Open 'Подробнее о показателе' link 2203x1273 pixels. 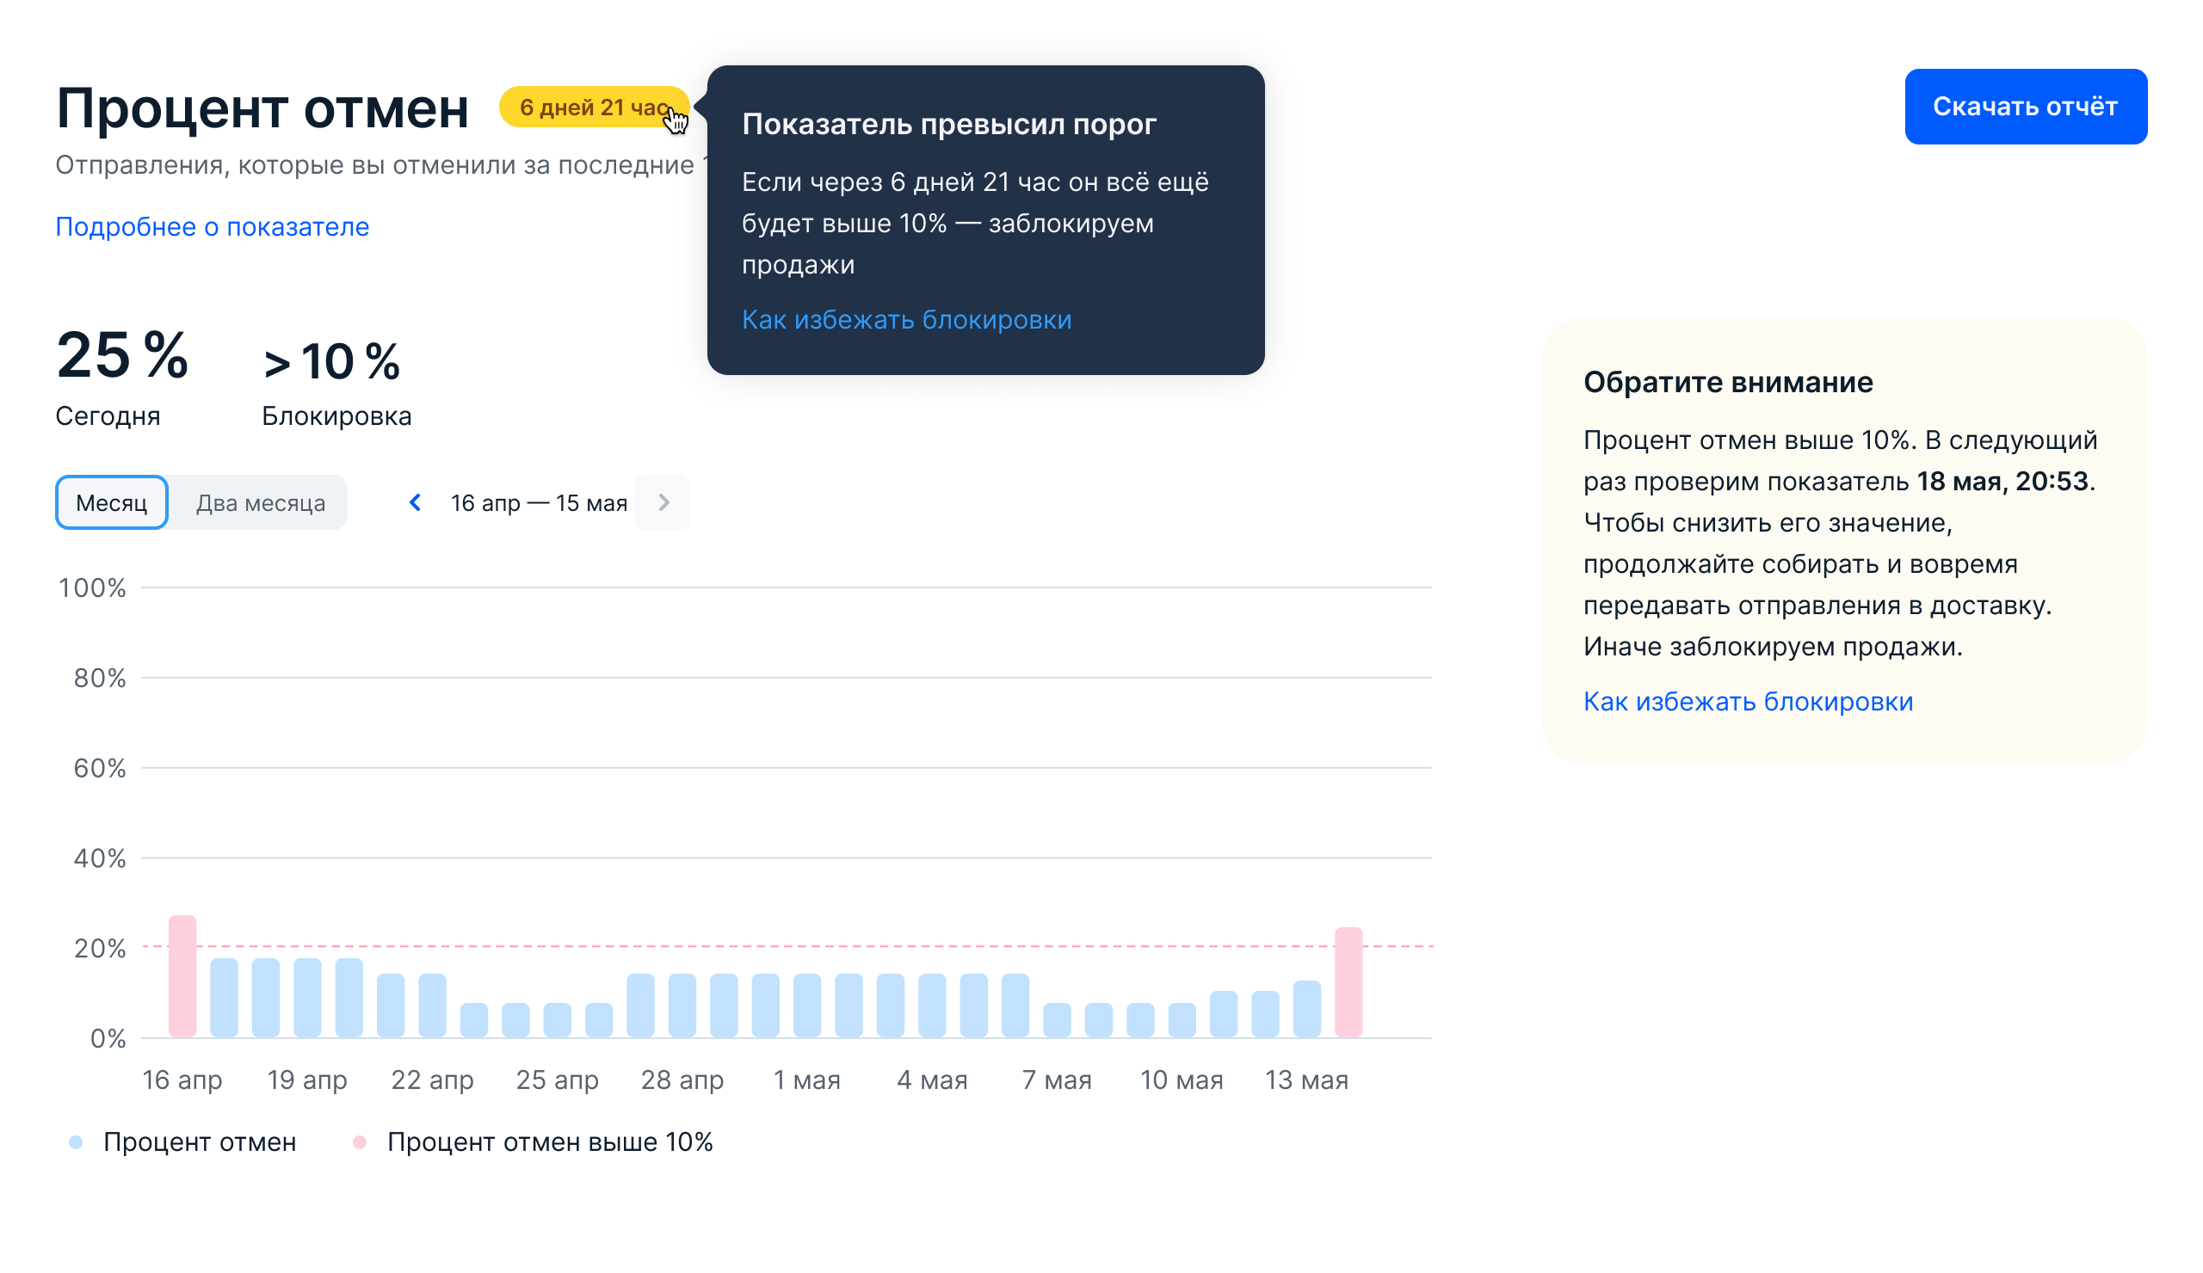(212, 227)
